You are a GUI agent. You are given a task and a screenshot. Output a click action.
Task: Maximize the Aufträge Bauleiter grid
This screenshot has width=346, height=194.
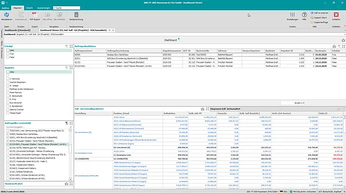(x=343, y=46)
